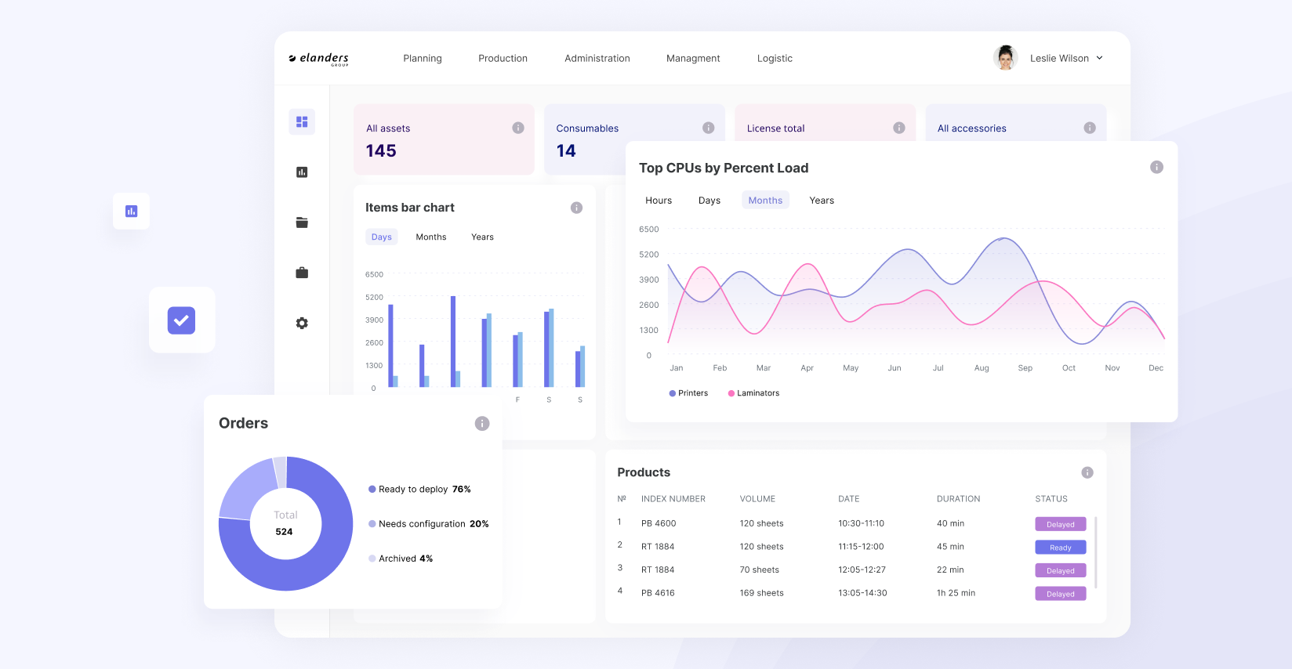The image size is (1292, 669).
Task: Open the folder icon in sidebar
Action: pos(302,222)
